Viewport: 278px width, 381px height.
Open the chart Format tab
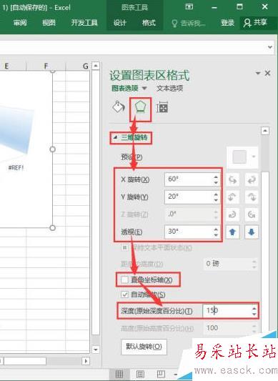click(149, 23)
